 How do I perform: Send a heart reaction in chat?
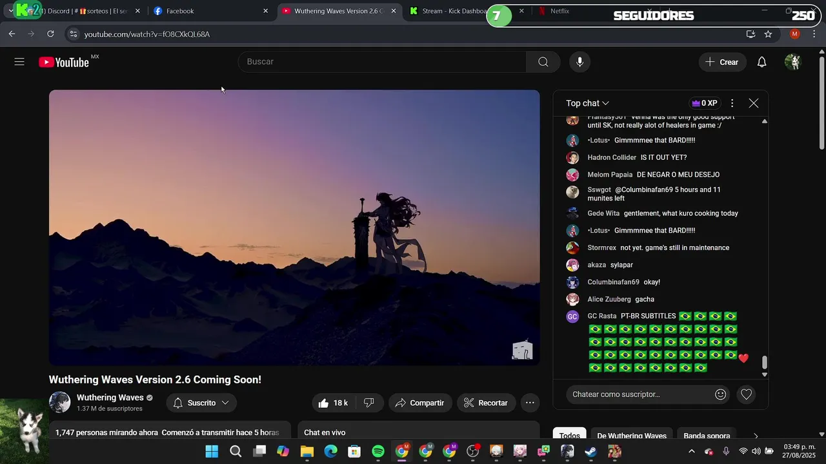[x=746, y=394]
